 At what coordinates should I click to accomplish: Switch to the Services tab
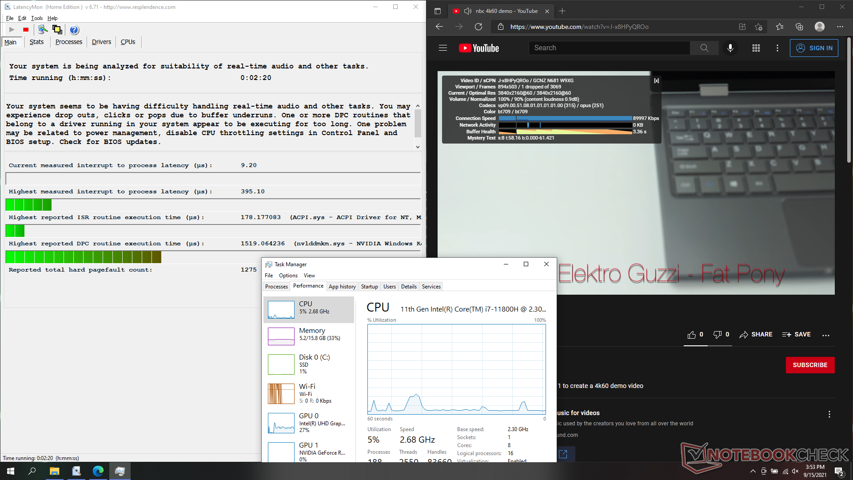(431, 287)
